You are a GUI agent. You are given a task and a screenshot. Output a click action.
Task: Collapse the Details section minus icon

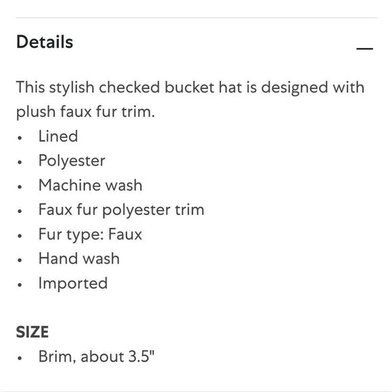pyautogui.click(x=364, y=49)
